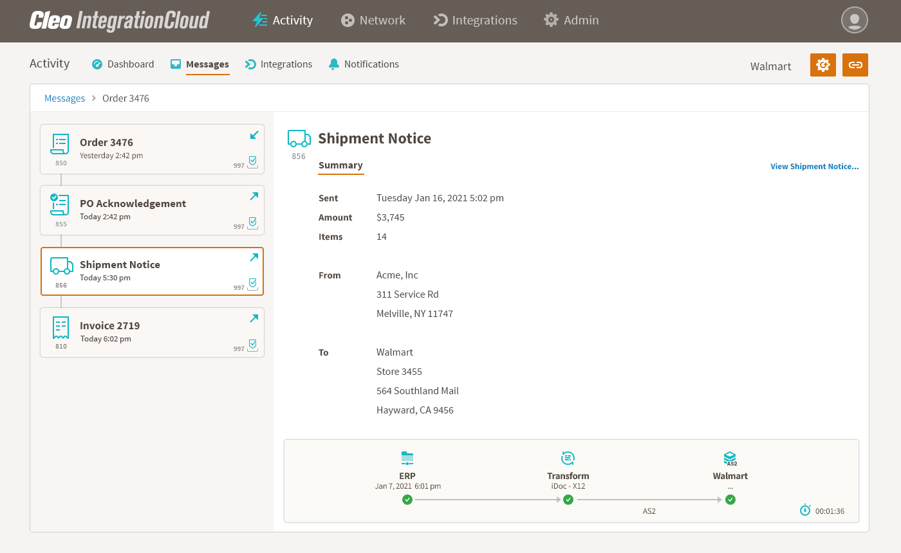Open the top bar Integrations menu
901x553 pixels.
(475, 20)
